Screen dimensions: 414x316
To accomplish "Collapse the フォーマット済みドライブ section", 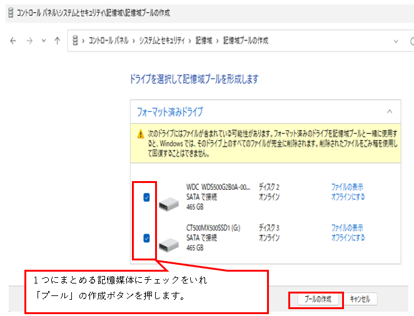I will 390,111.
